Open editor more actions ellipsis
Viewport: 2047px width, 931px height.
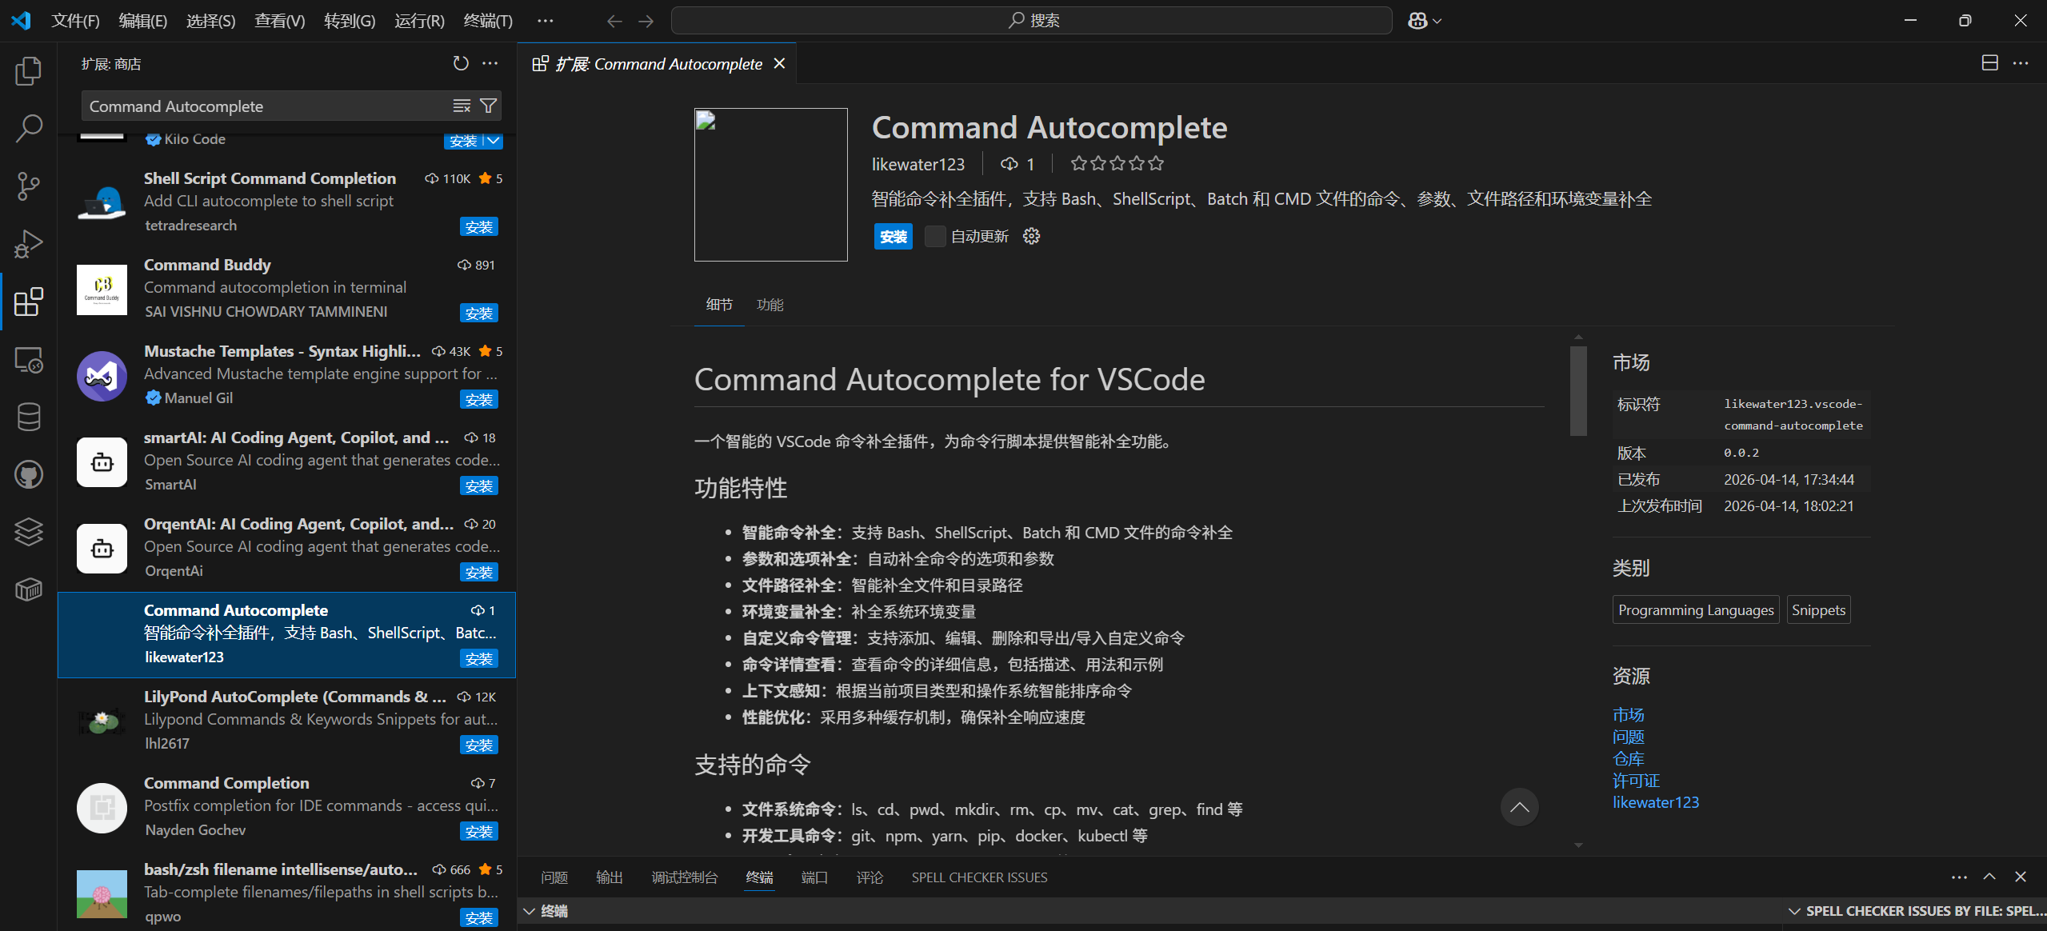coord(2021,63)
